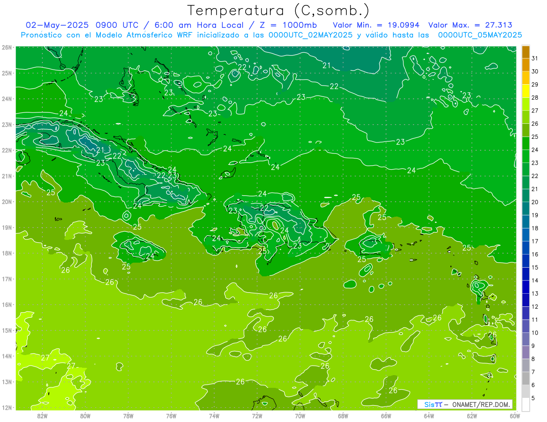Click the 66W longitude axis label

pos(386,416)
